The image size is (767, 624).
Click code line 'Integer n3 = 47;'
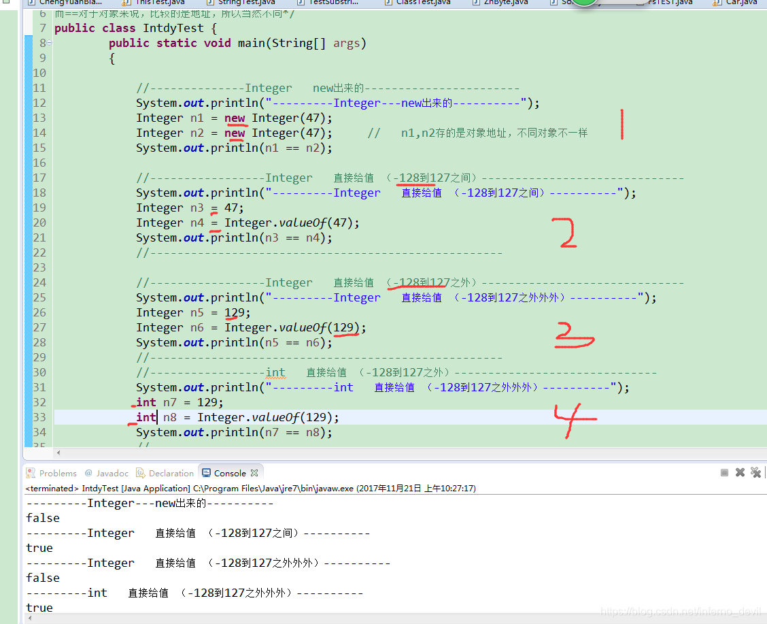[x=190, y=208]
